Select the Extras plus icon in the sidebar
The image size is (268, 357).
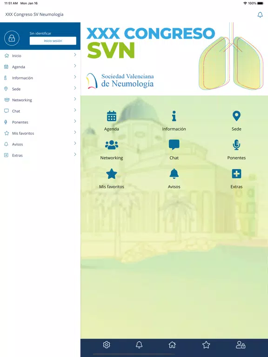pyautogui.click(x=7, y=155)
